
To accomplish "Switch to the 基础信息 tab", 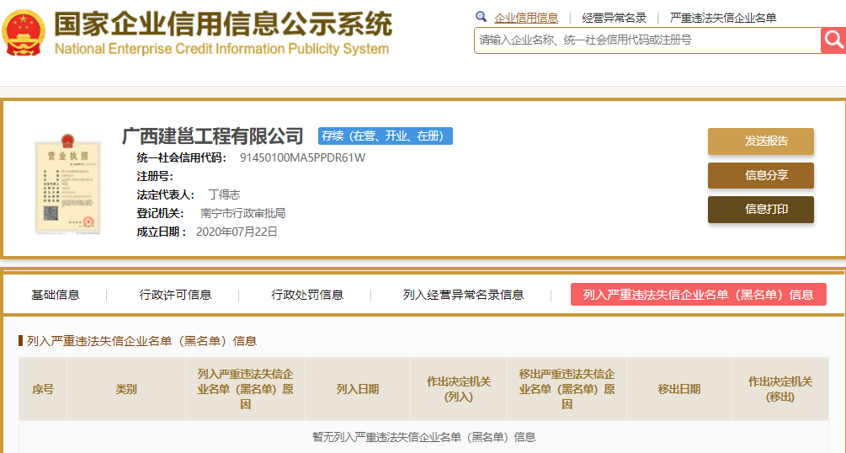I will [x=55, y=295].
